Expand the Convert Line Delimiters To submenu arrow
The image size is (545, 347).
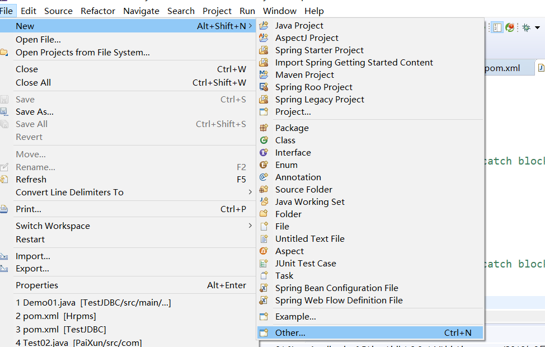250,192
